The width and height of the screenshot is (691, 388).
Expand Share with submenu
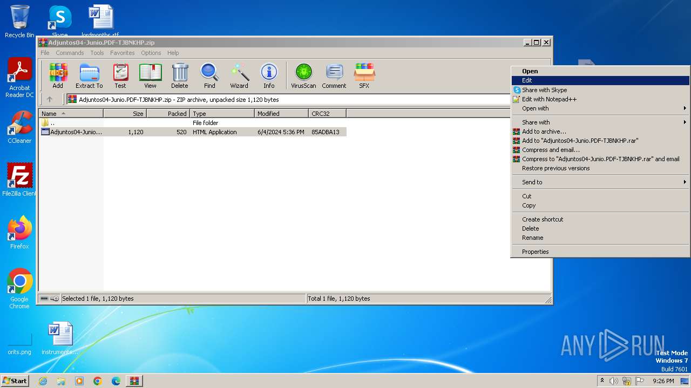click(600, 122)
